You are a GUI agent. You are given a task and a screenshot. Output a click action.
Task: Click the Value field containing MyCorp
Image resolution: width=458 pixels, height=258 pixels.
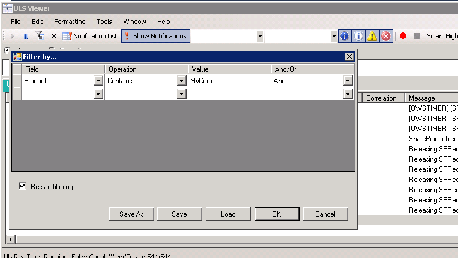pos(228,81)
